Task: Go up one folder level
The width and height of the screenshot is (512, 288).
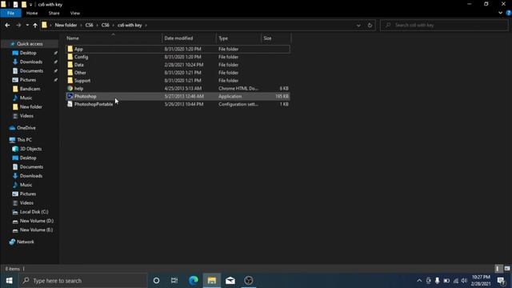Action: tap(35, 25)
